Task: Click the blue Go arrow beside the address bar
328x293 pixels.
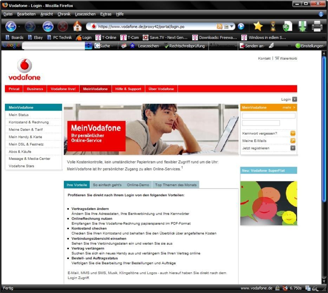Action: [x=241, y=26]
